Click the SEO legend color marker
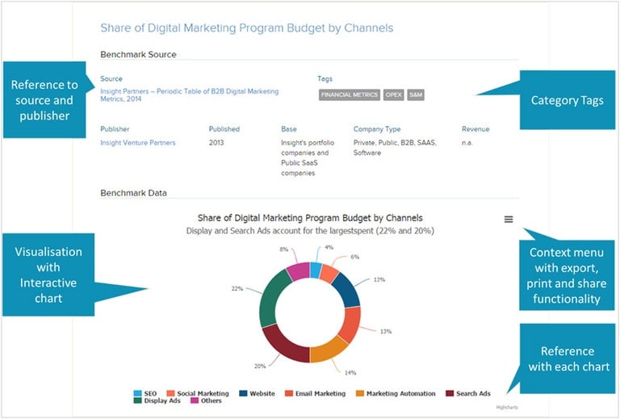The width and height of the screenshot is (620, 419). click(136, 394)
